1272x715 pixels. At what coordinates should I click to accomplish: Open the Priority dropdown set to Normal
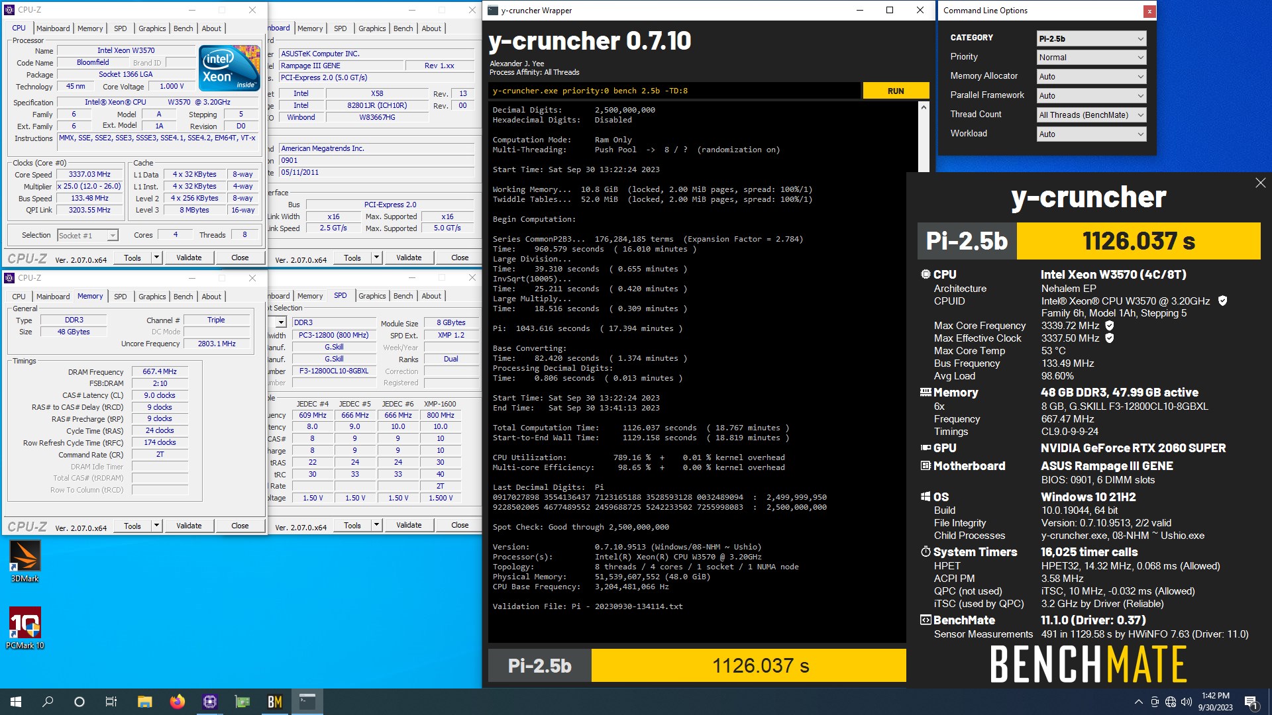pos(1091,58)
